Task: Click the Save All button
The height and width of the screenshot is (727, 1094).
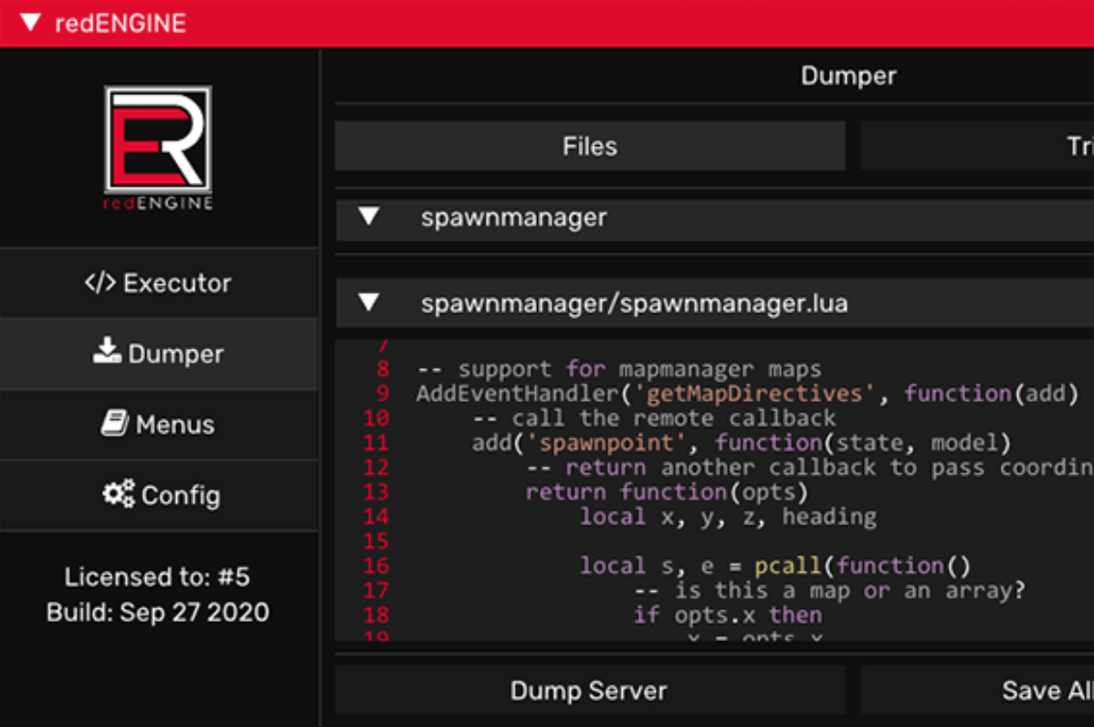Action: [977, 690]
